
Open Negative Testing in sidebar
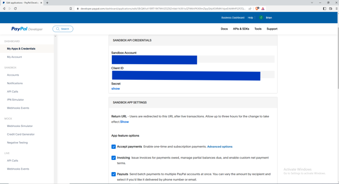[17, 143]
